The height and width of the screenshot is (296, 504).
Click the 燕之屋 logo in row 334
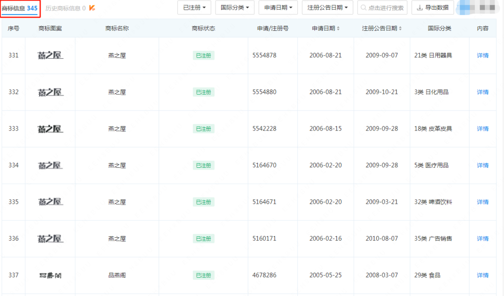coord(50,165)
